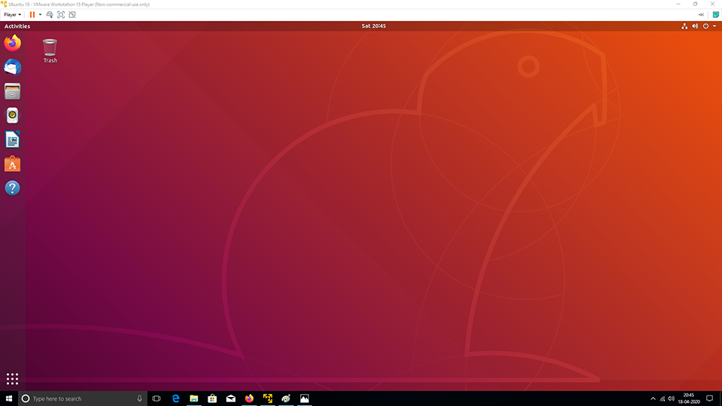Pause the virtual machine
This screenshot has width=722, height=406.
click(32, 15)
